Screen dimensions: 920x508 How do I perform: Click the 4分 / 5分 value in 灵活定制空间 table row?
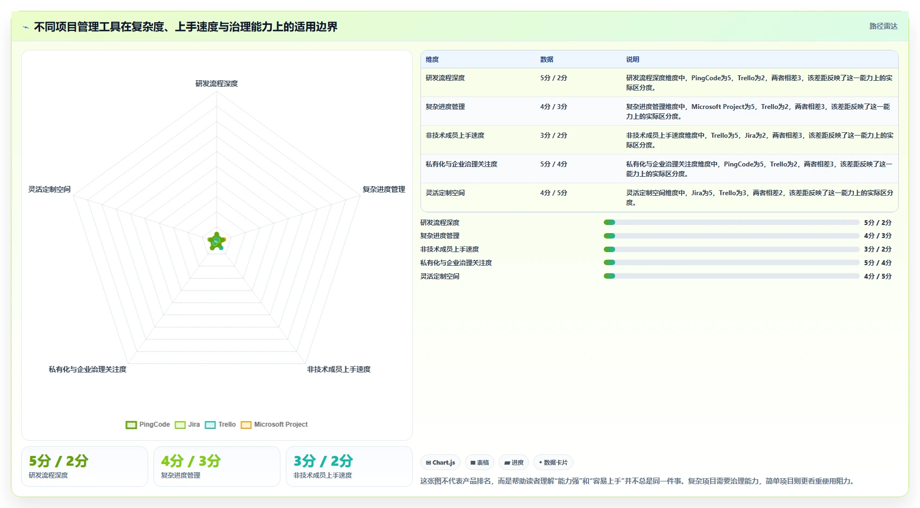[553, 193]
